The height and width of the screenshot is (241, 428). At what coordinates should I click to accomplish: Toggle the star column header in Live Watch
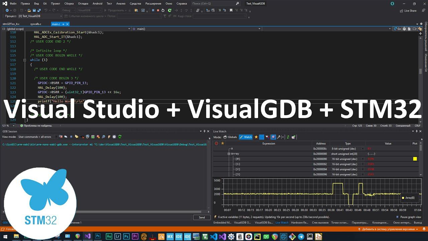(222, 143)
